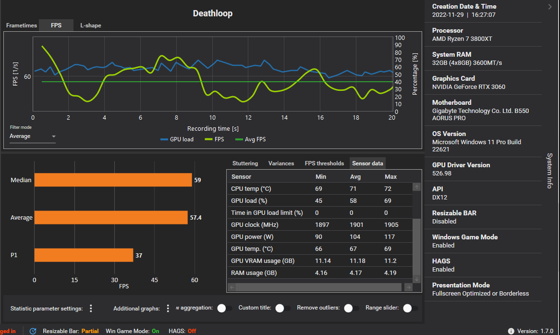This screenshot has width=560, height=335.
Task: Open Additional graphs three-dot menu
Action: (168, 309)
